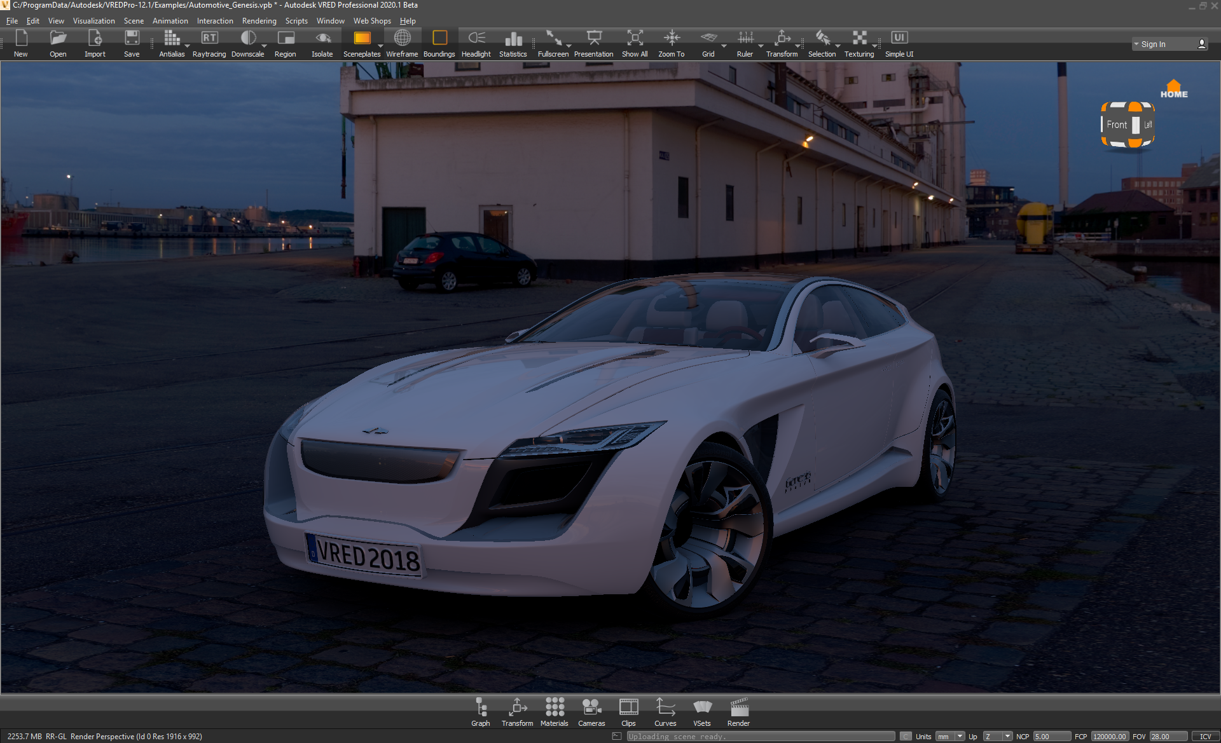1221x743 pixels.
Task: Click the FOV value field
Action: pyautogui.click(x=1168, y=737)
